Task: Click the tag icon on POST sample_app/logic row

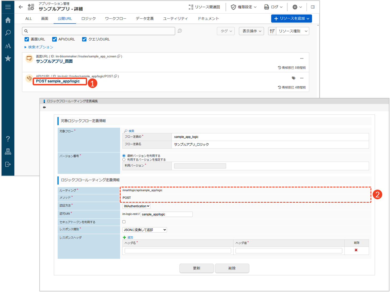Action: click(294, 78)
